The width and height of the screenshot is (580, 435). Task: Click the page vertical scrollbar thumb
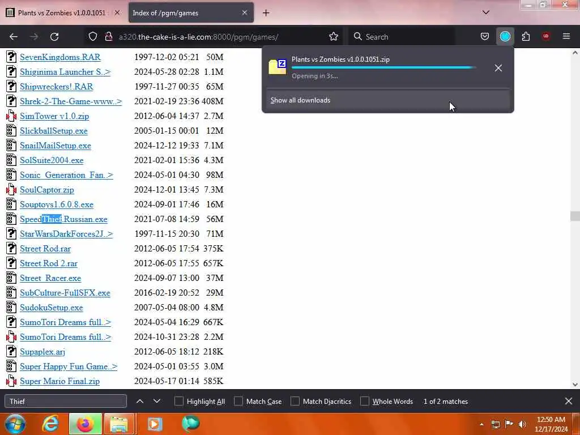(x=575, y=216)
